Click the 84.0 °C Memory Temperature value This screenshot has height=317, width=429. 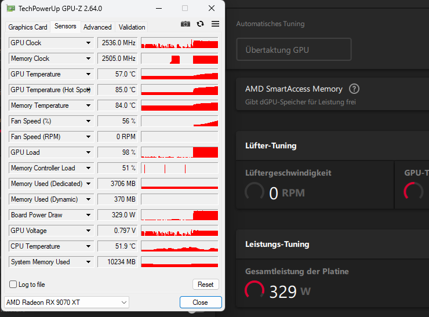coord(117,105)
